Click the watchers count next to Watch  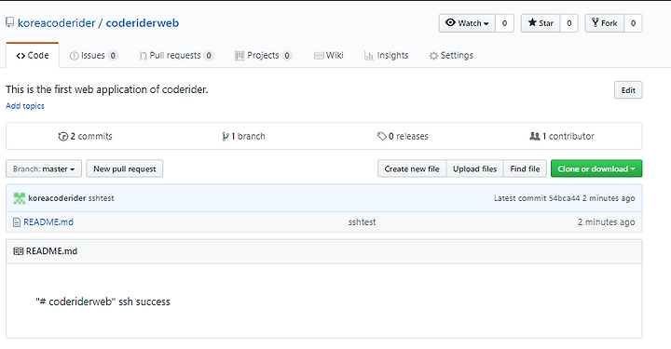(x=504, y=23)
